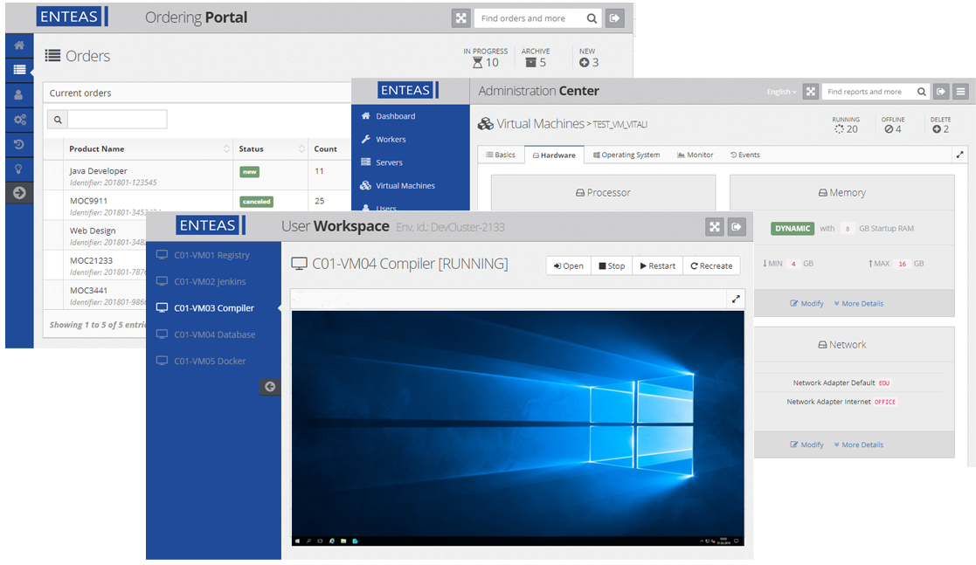The image size is (976, 565).
Task: Click the home icon in Ordering Portal sidebar
Action: (x=18, y=45)
